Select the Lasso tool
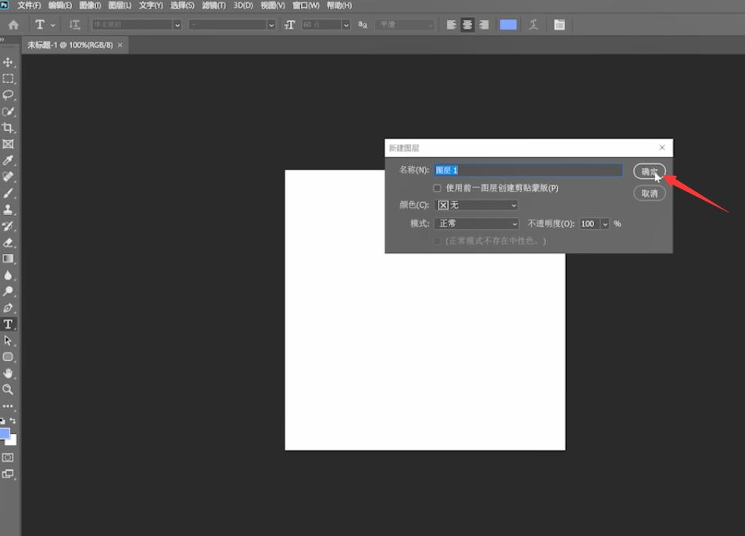This screenshot has width=745, height=536. click(8, 95)
